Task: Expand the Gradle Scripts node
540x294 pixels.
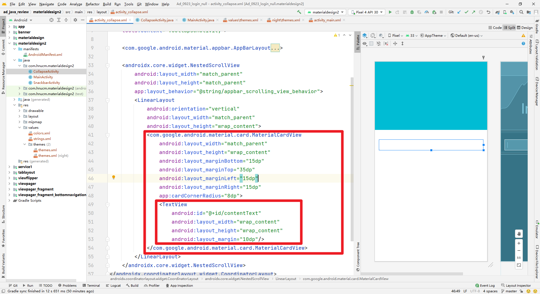Action: [x=9, y=201]
